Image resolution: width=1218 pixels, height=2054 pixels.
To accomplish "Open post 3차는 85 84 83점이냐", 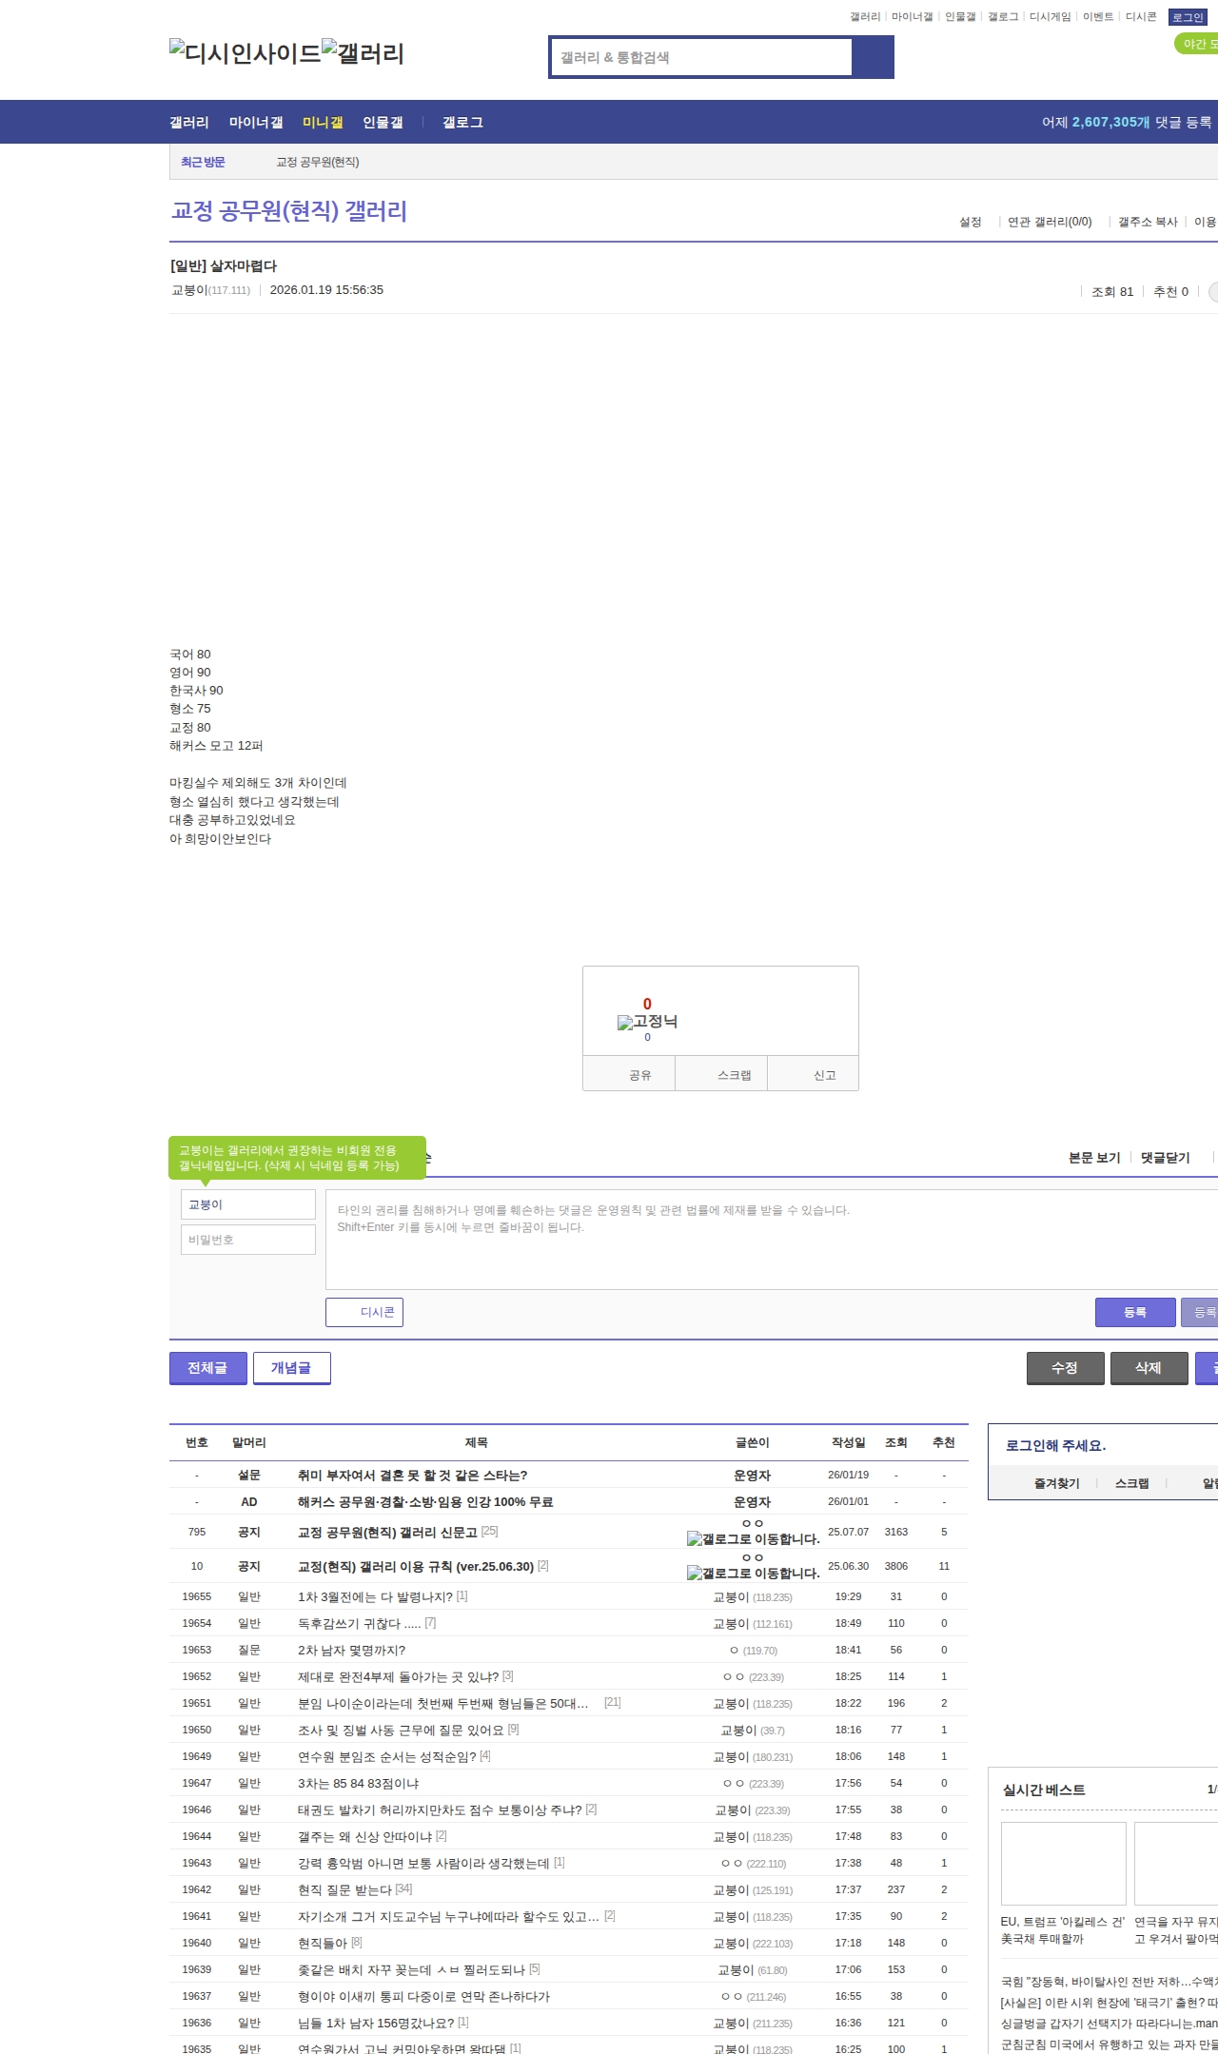I will click(358, 1783).
